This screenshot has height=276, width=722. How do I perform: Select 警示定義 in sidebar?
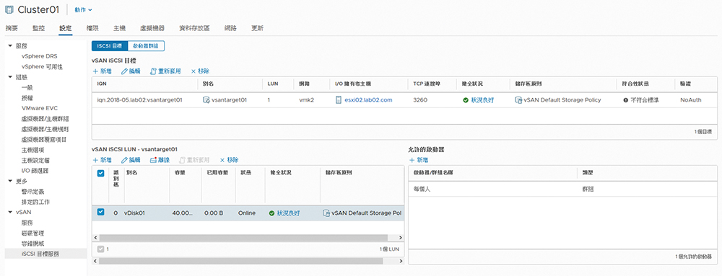(x=32, y=191)
